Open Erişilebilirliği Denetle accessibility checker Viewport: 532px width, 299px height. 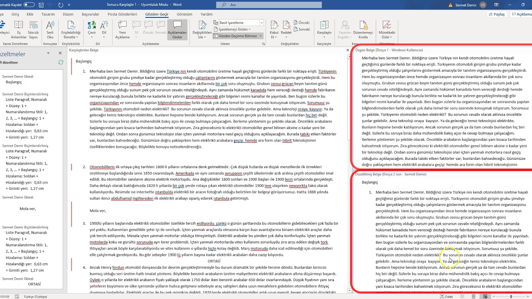71,29
